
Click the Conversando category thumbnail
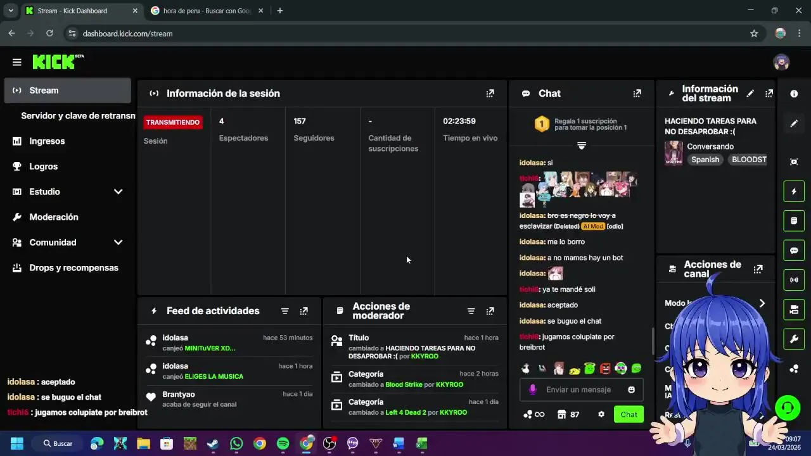674,153
